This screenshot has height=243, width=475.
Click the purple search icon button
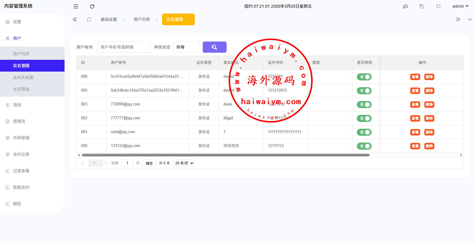click(214, 47)
